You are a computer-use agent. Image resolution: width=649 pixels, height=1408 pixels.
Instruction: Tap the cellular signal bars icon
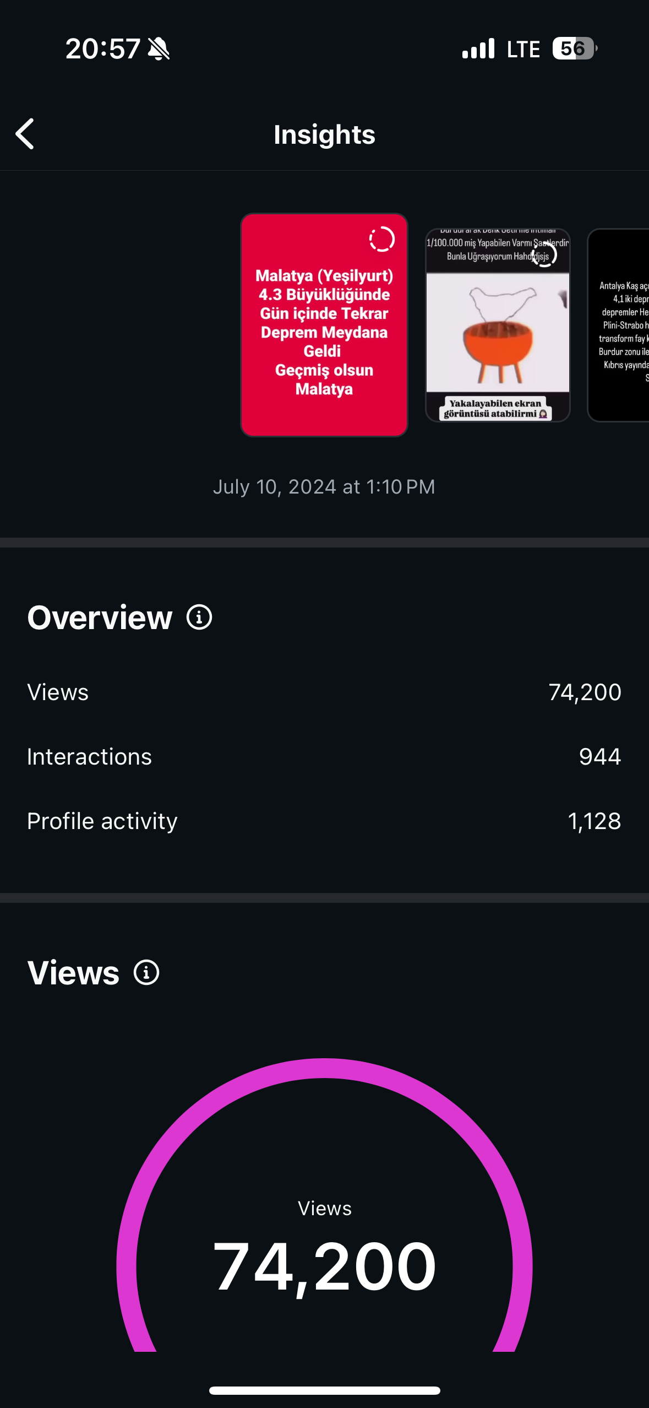pos(478,49)
